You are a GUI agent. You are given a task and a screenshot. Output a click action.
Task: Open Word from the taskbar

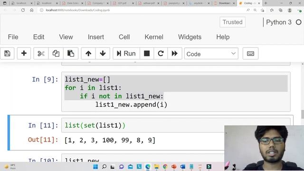click(x=182, y=167)
